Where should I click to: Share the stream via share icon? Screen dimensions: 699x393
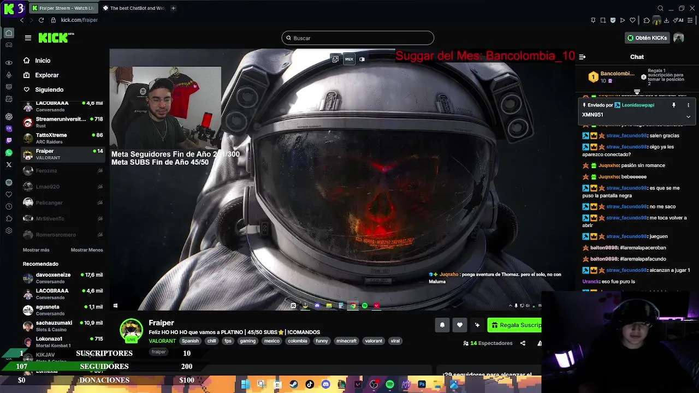[523, 343]
